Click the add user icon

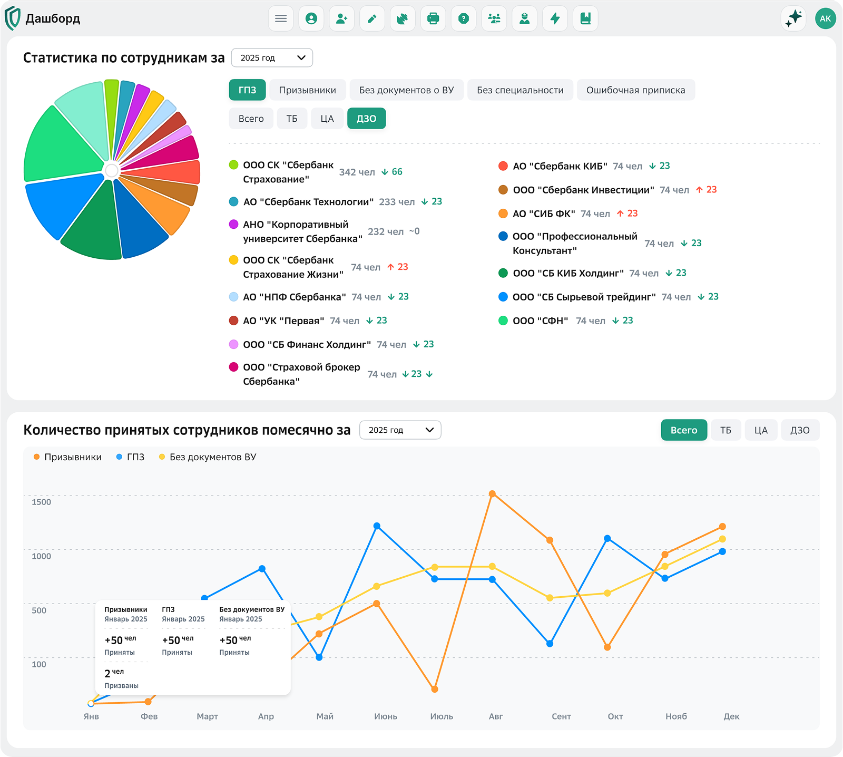point(342,19)
